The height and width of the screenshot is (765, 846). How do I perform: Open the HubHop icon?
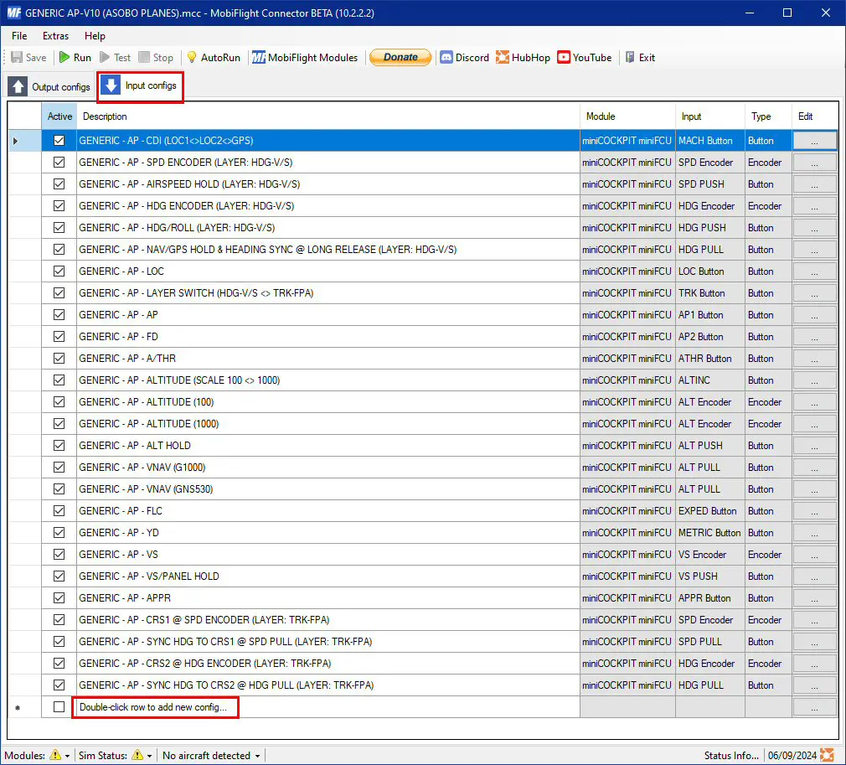[x=503, y=57]
